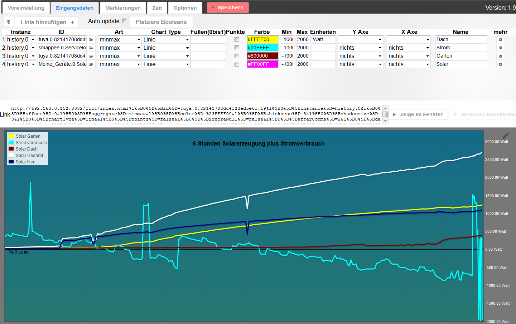Open X Axe nichts dropdown for Solar row
This screenshot has height=324, width=516.
[x=409, y=64]
